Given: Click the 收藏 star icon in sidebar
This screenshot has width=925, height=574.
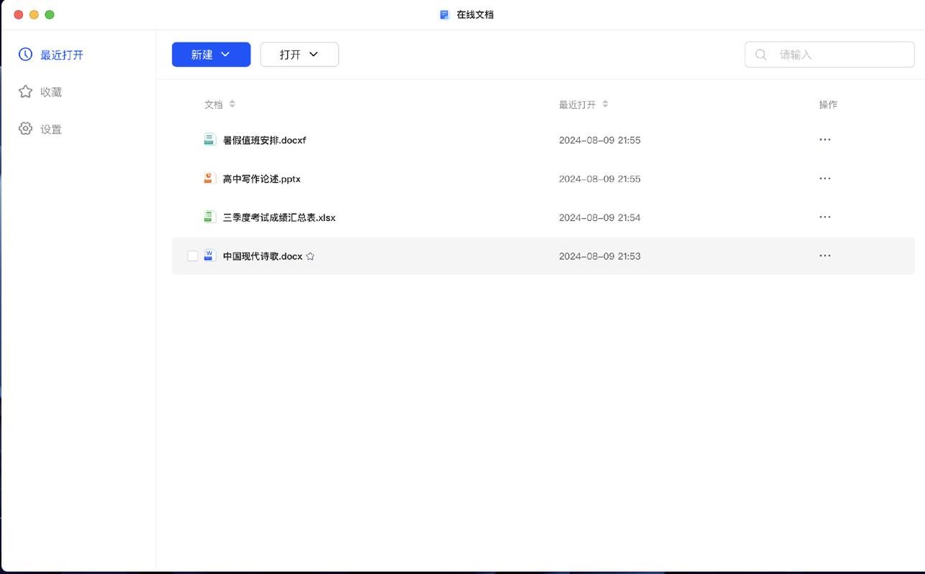Looking at the screenshot, I should (25, 92).
